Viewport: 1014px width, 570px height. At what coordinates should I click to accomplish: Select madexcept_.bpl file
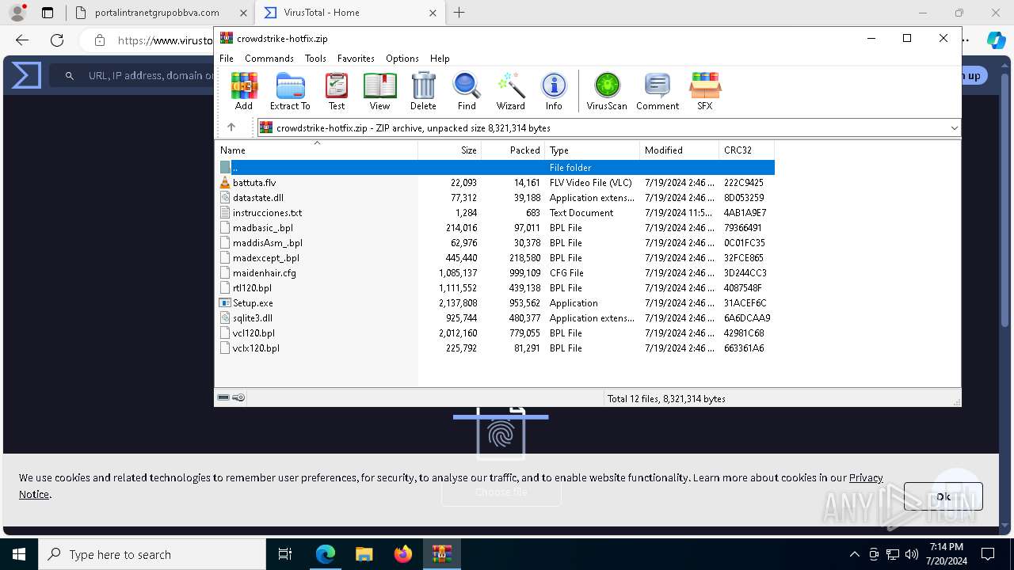[495, 258]
